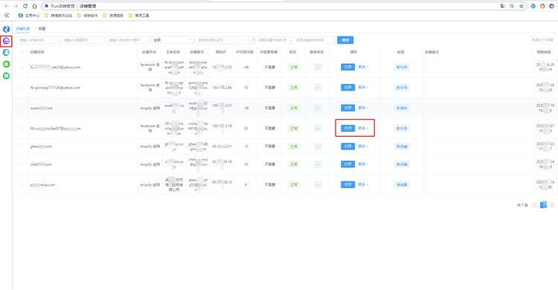Check the box for wudn store row
Screen dimensions: 558x290
point(22,108)
